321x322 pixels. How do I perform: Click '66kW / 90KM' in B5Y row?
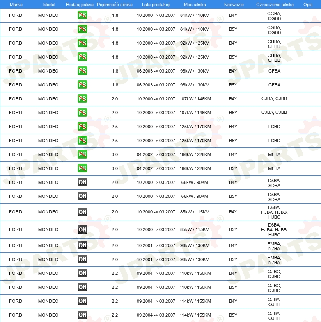pyautogui.click(x=195, y=196)
